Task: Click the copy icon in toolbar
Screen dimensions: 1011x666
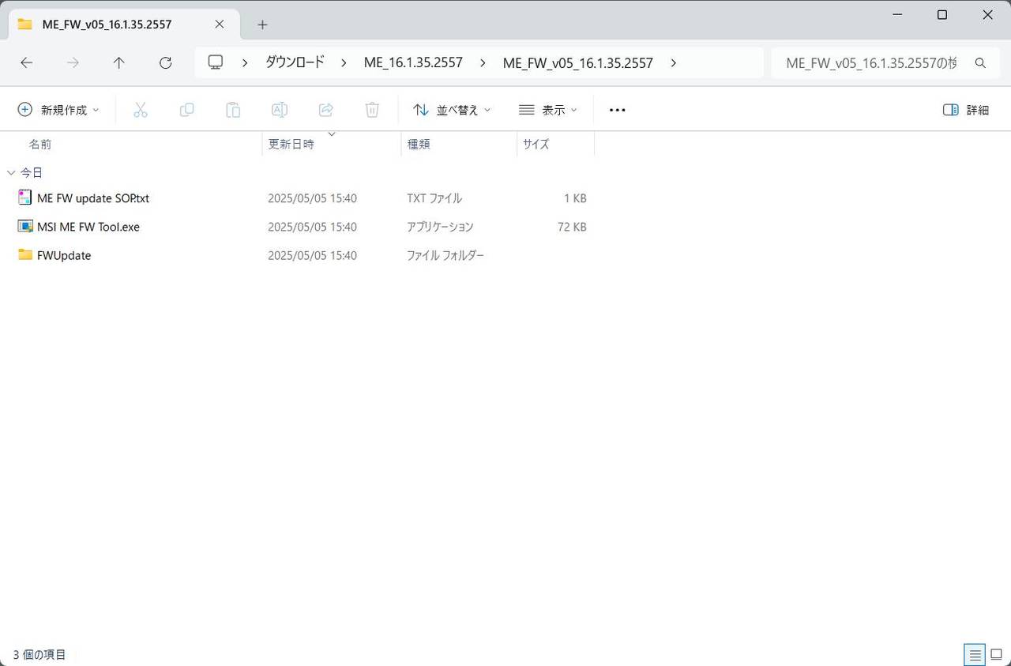Action: click(186, 110)
